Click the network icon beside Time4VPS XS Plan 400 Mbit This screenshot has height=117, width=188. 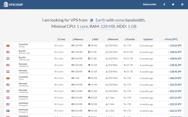[x=107, y=46]
